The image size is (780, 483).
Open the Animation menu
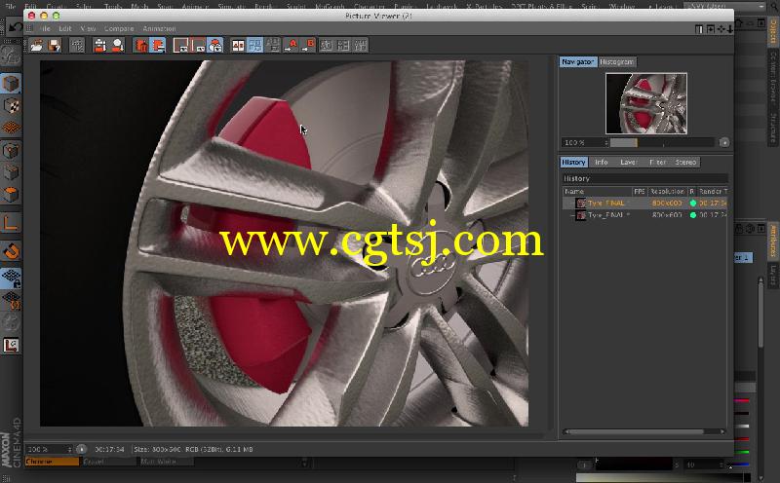click(159, 29)
